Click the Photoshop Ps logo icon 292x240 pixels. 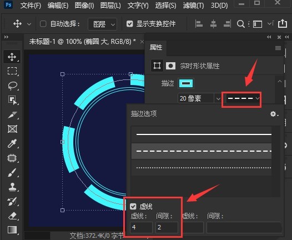click(8, 4)
